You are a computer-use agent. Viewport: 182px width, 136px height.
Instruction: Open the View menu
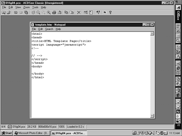pyautogui.click(x=18, y=7)
